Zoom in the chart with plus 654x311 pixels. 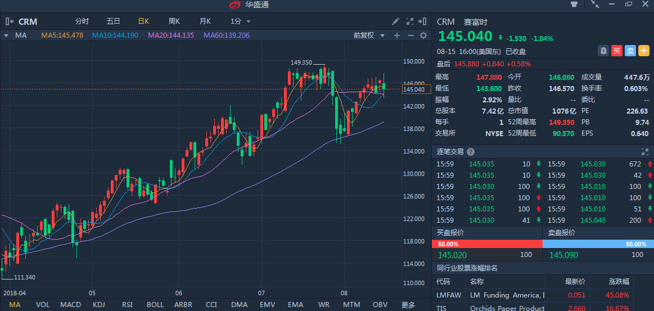(x=396, y=35)
